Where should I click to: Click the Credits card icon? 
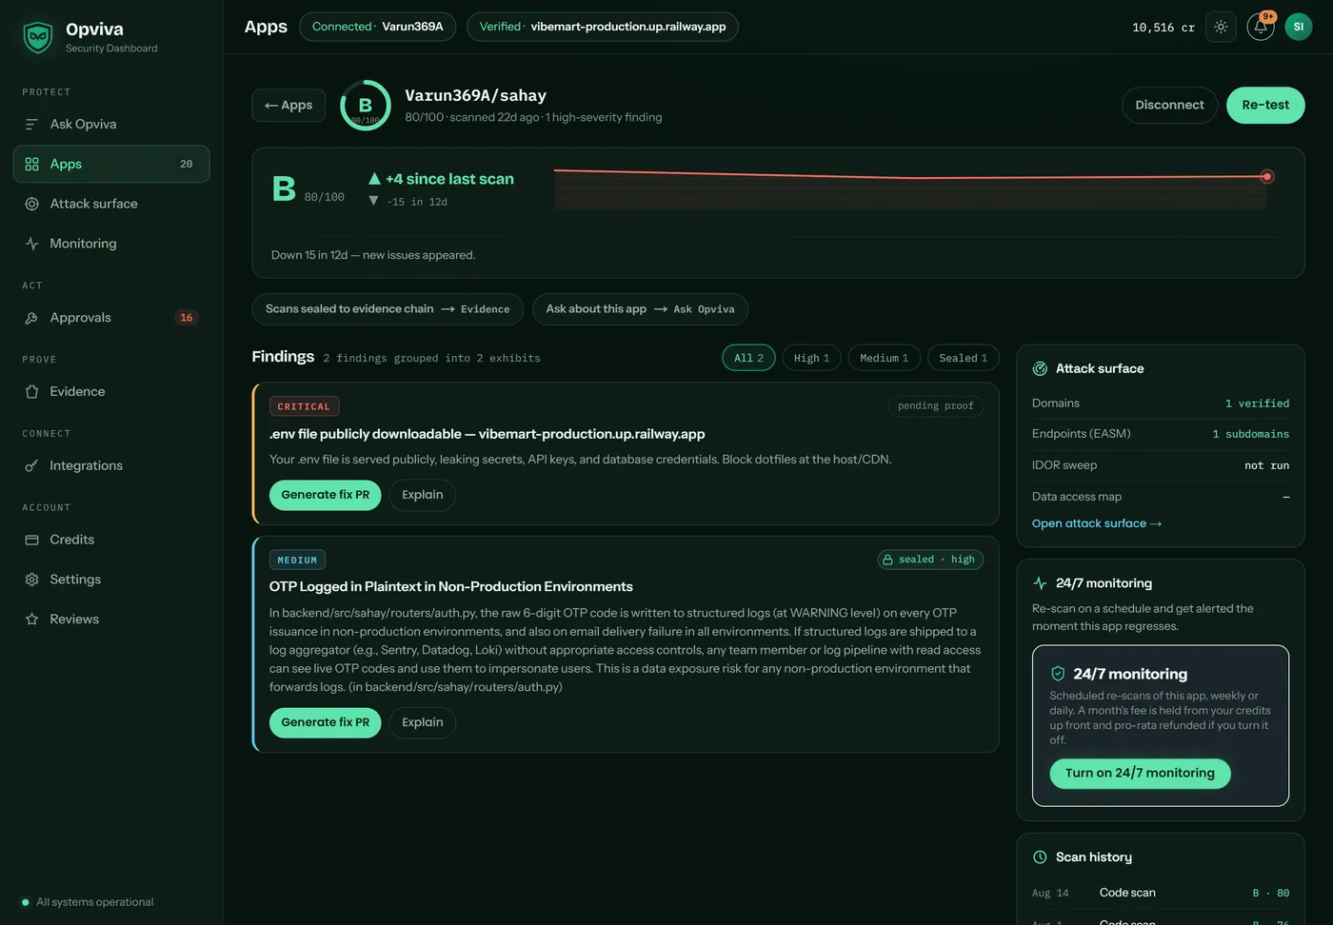31,540
